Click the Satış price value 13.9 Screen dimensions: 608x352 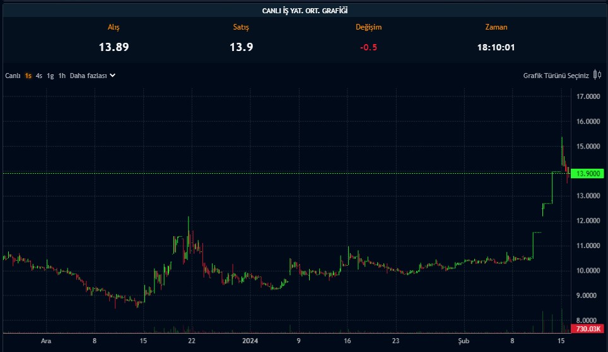(x=242, y=47)
